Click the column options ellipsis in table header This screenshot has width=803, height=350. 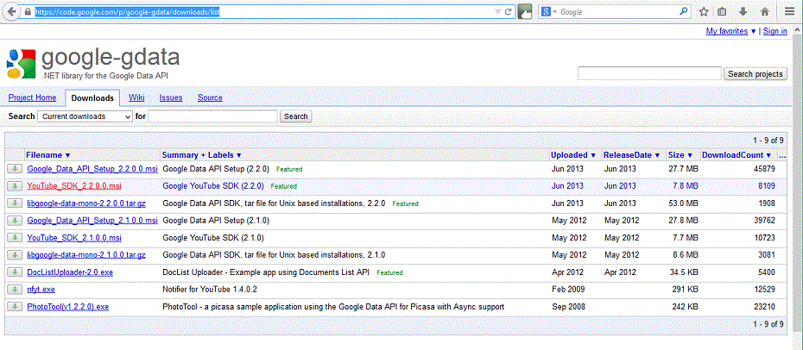coord(782,155)
